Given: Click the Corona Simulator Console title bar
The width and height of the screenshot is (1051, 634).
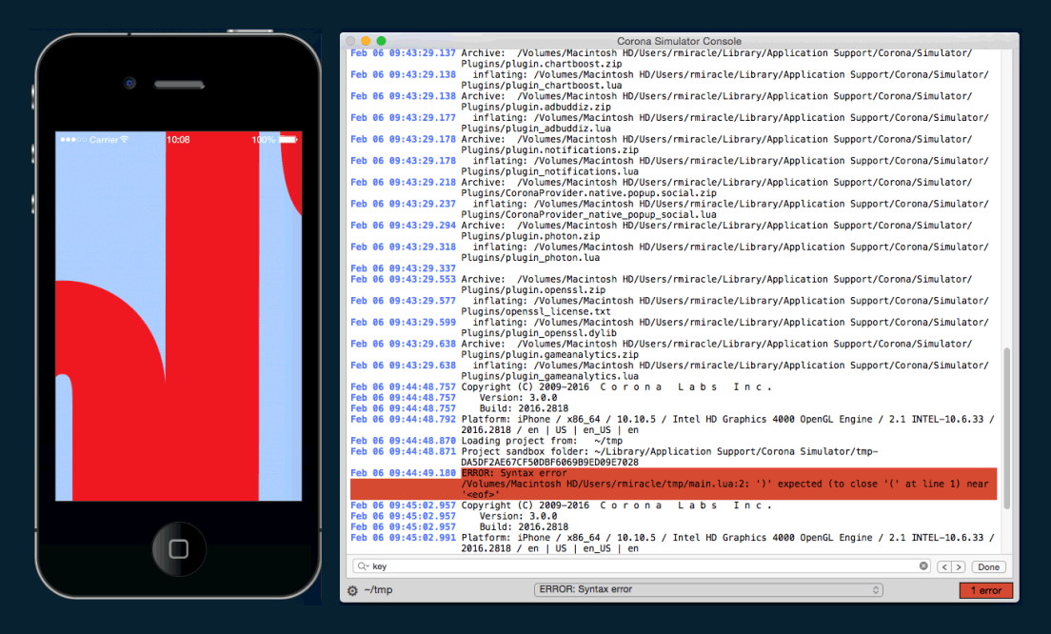Looking at the screenshot, I should [679, 41].
